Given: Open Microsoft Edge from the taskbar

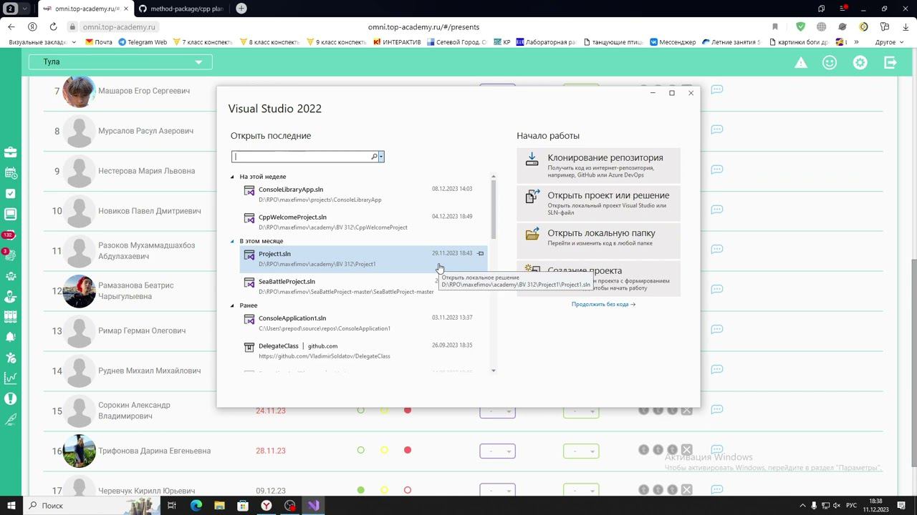Looking at the screenshot, I should click(196, 505).
